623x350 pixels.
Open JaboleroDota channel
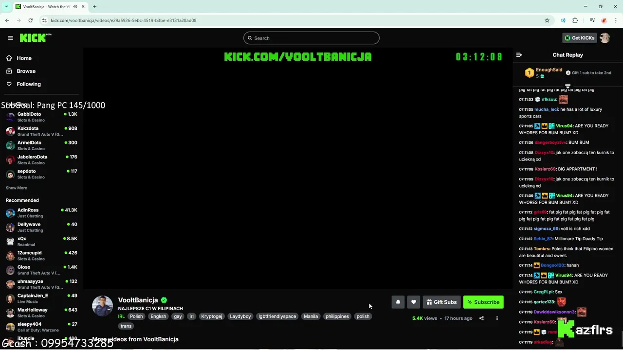click(x=41, y=159)
